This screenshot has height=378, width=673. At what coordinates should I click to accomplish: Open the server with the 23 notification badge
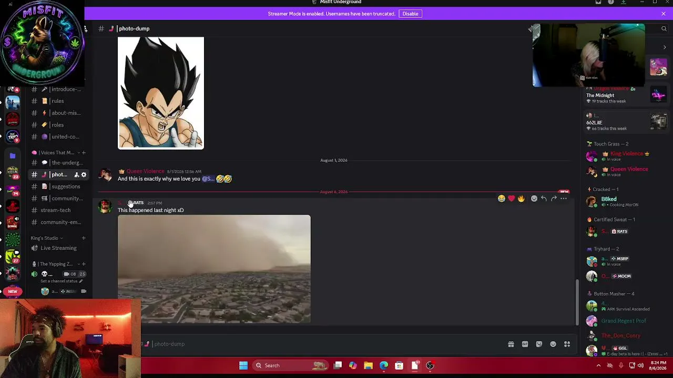pos(13,172)
